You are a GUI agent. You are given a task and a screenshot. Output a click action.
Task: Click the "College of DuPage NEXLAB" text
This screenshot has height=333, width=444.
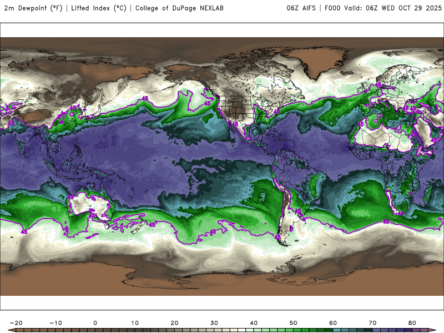pyautogui.click(x=179, y=8)
